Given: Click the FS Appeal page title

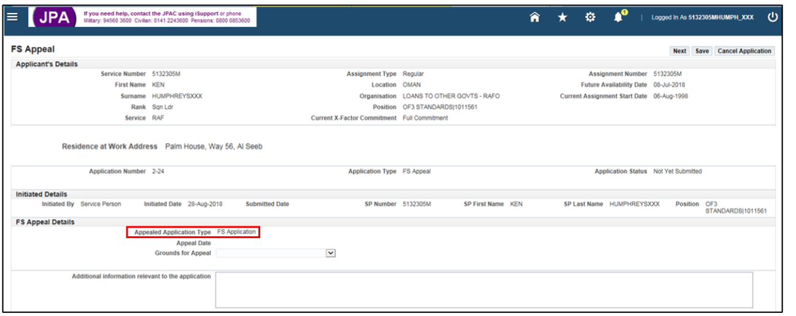Looking at the screenshot, I should (33, 49).
